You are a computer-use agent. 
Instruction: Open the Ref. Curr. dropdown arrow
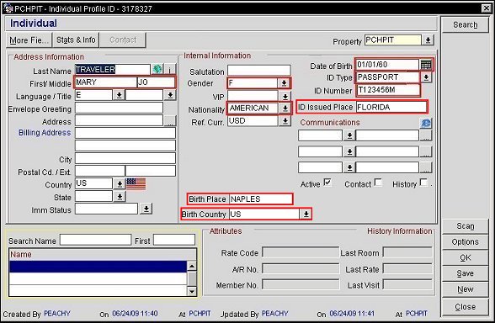[285, 121]
